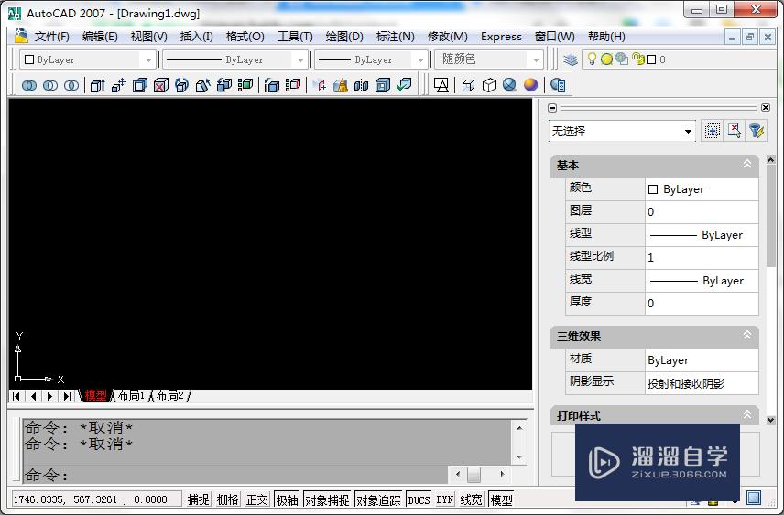Open the Layer Properties Manager icon
This screenshot has height=515, width=784.
[571, 59]
